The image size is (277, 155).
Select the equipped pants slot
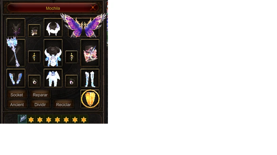coord(53,78)
